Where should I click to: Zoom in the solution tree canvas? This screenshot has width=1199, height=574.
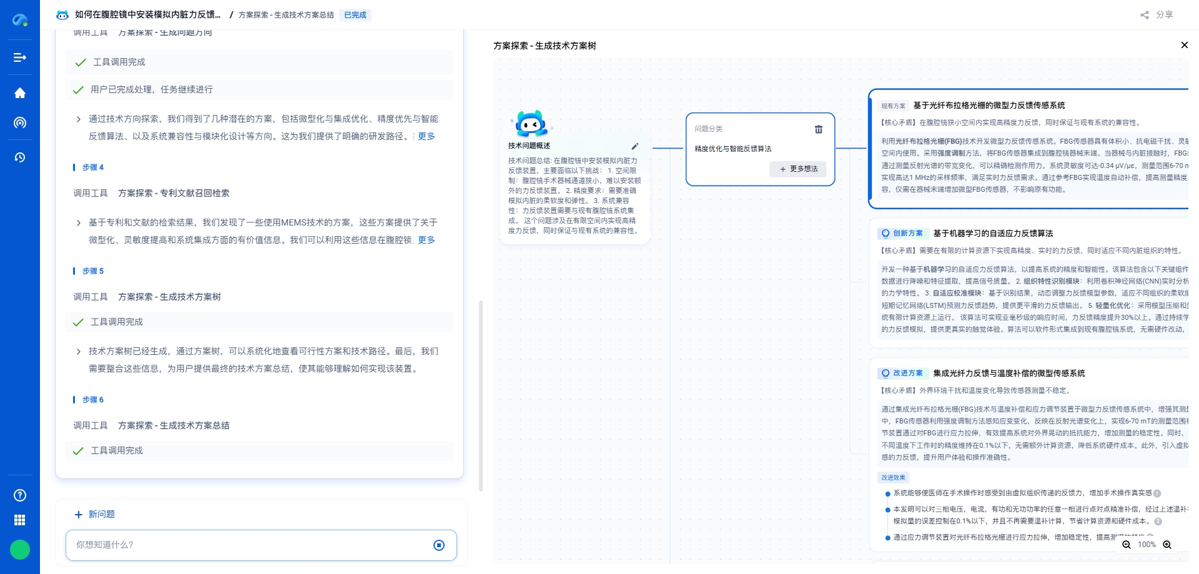pyautogui.click(x=1167, y=545)
